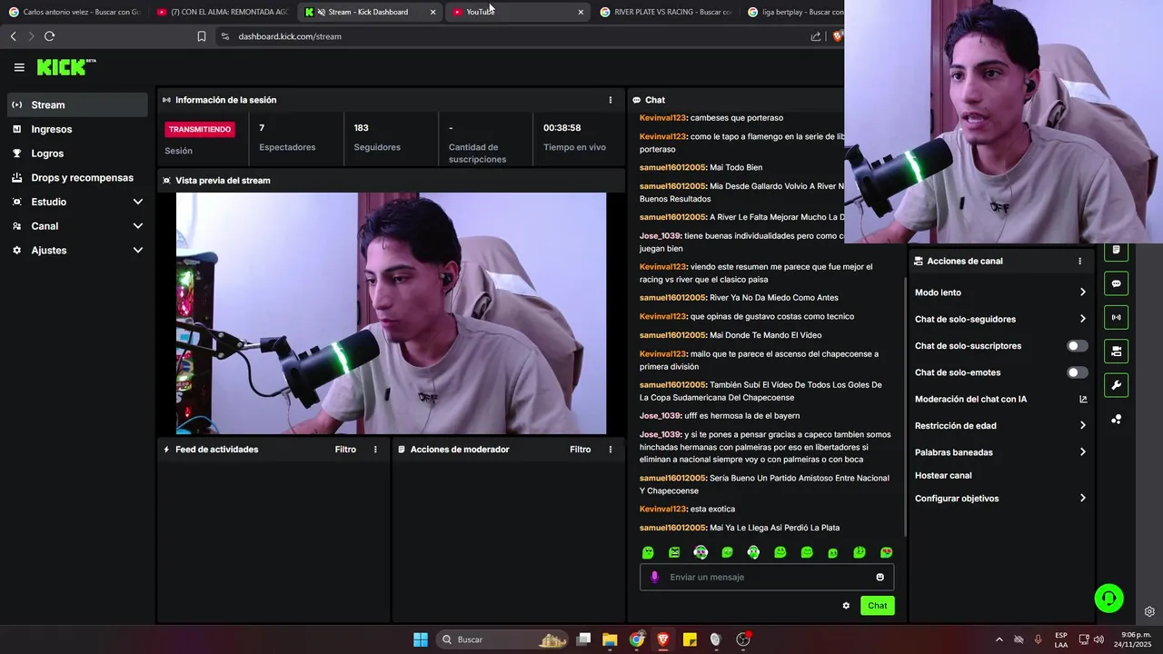Select Stream in the left sidebar
The image size is (1163, 654).
coord(78,104)
